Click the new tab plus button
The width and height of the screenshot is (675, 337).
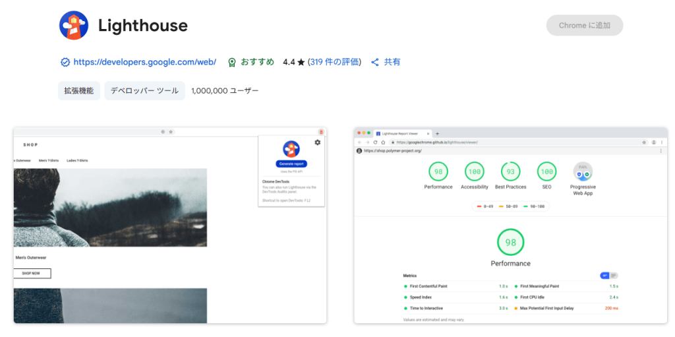(438, 134)
